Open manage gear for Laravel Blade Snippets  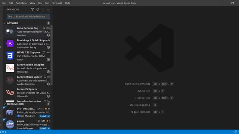coord(48,72)
